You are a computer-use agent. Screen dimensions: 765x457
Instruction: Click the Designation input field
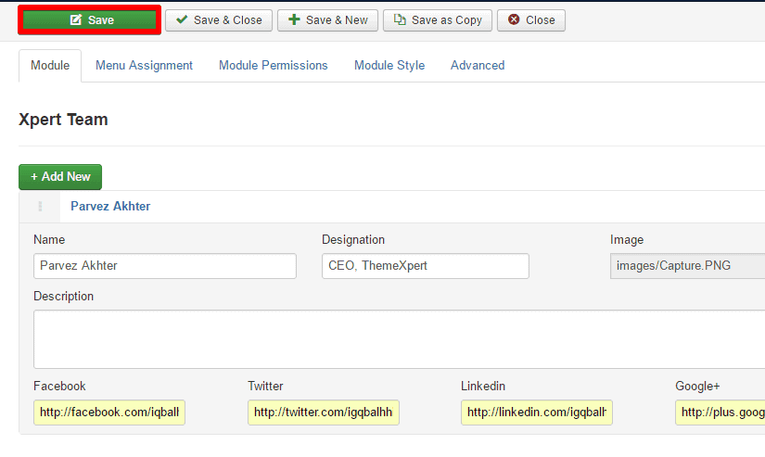click(426, 266)
